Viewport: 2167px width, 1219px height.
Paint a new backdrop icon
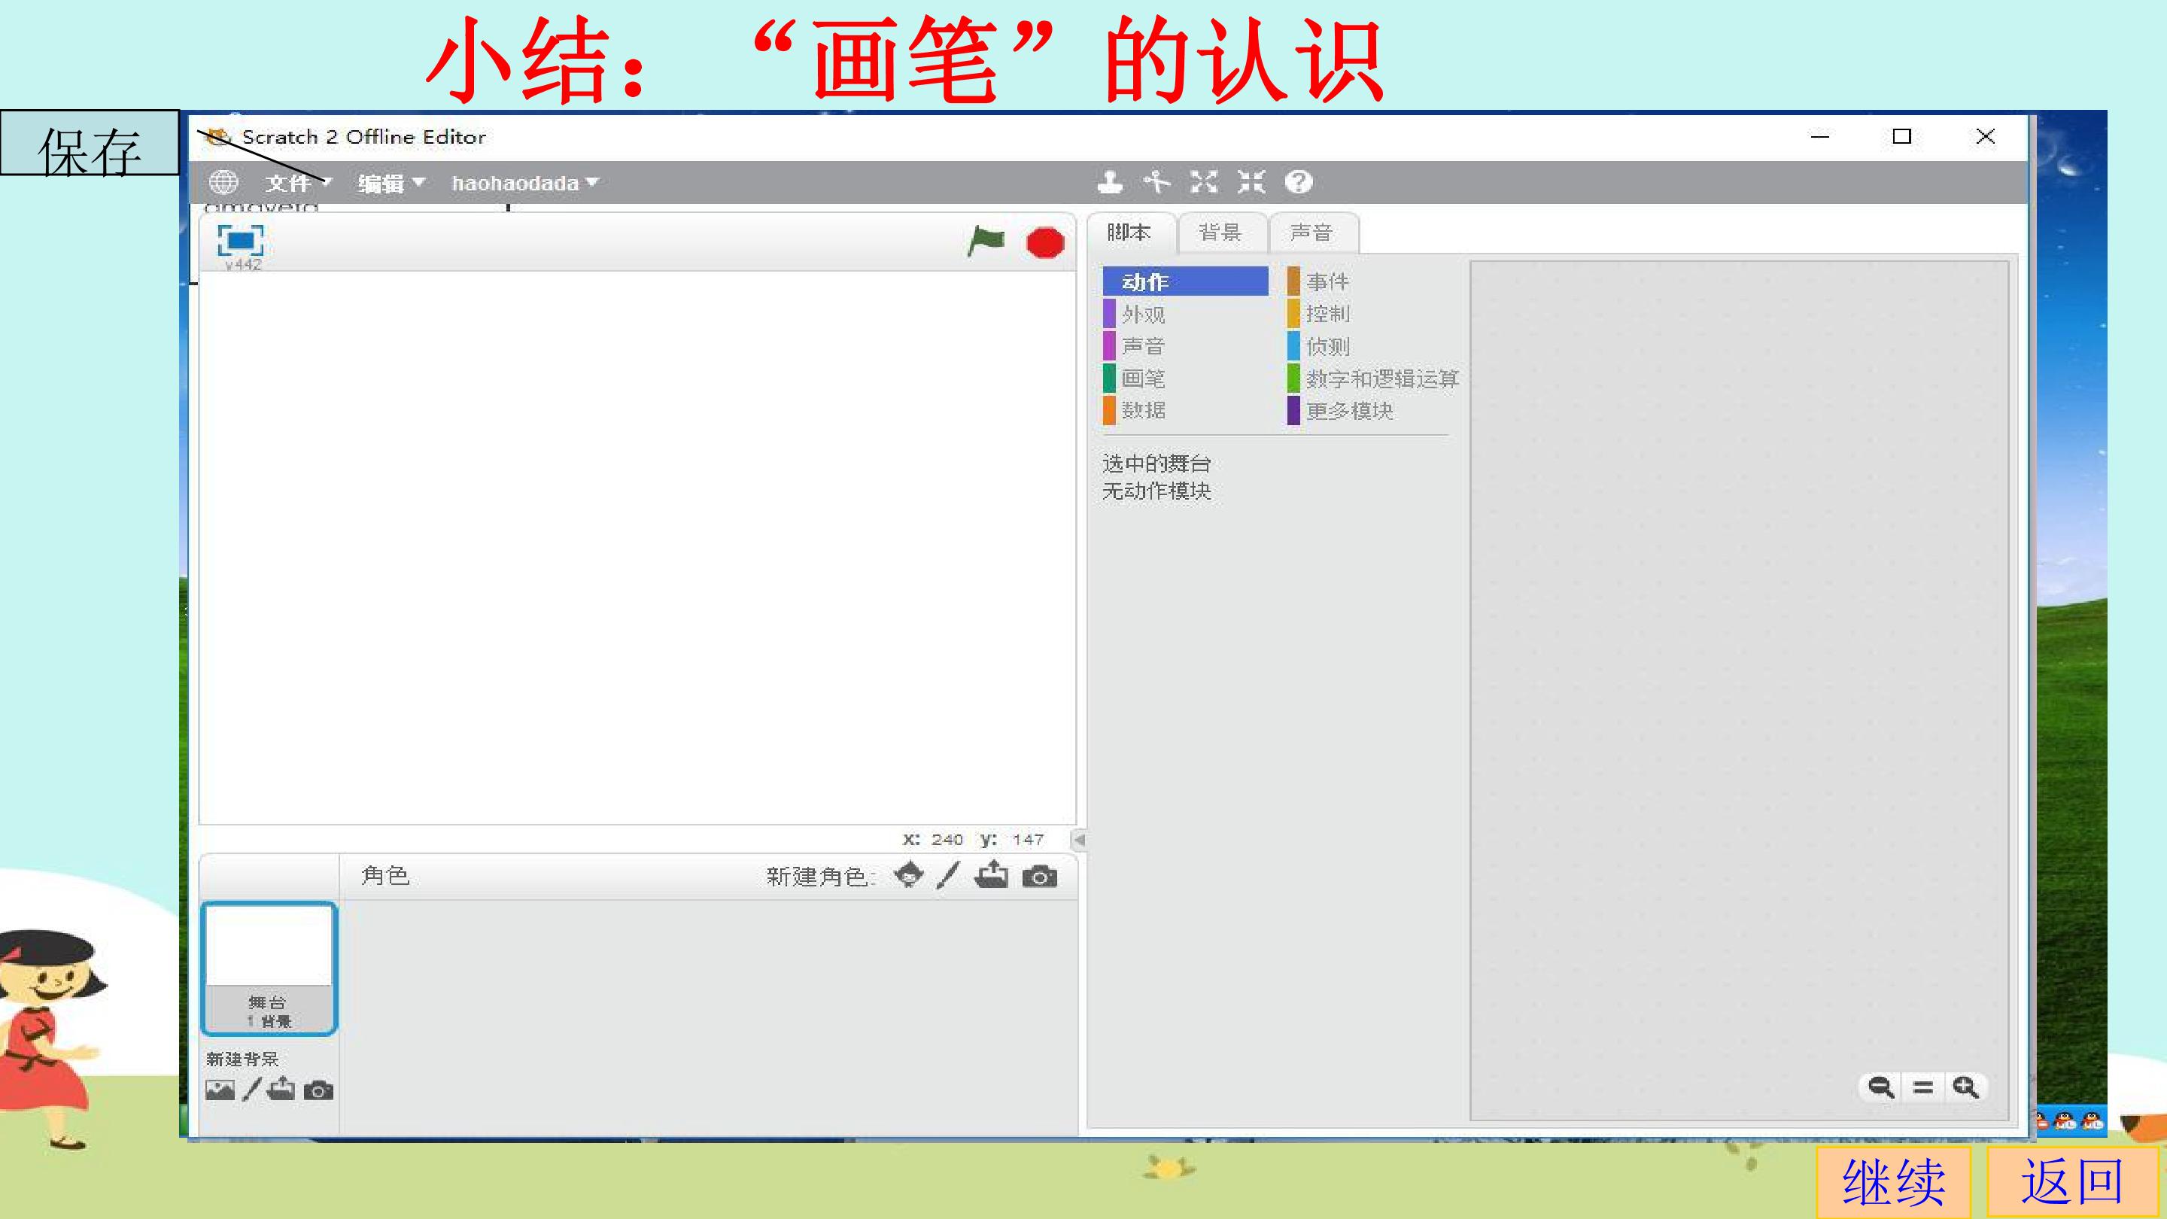[251, 1090]
